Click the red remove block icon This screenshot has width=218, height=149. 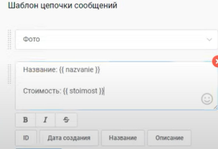pos(215,61)
